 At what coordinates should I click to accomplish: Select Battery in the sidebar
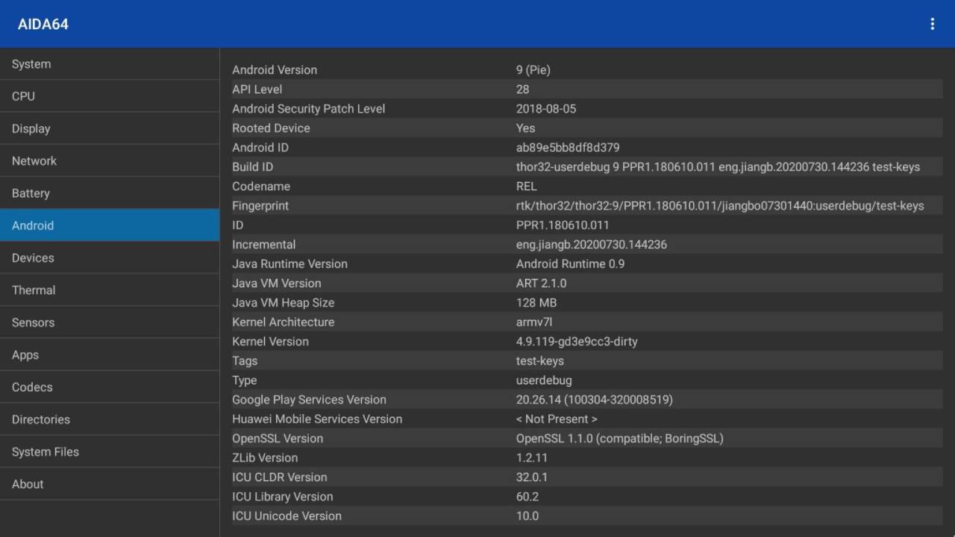click(x=110, y=193)
